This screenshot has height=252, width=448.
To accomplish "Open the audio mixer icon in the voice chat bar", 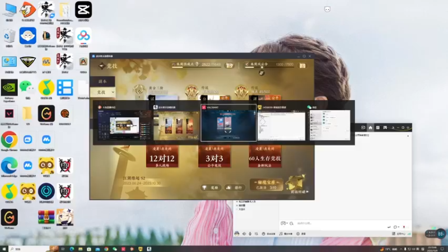I will click(256, 234).
